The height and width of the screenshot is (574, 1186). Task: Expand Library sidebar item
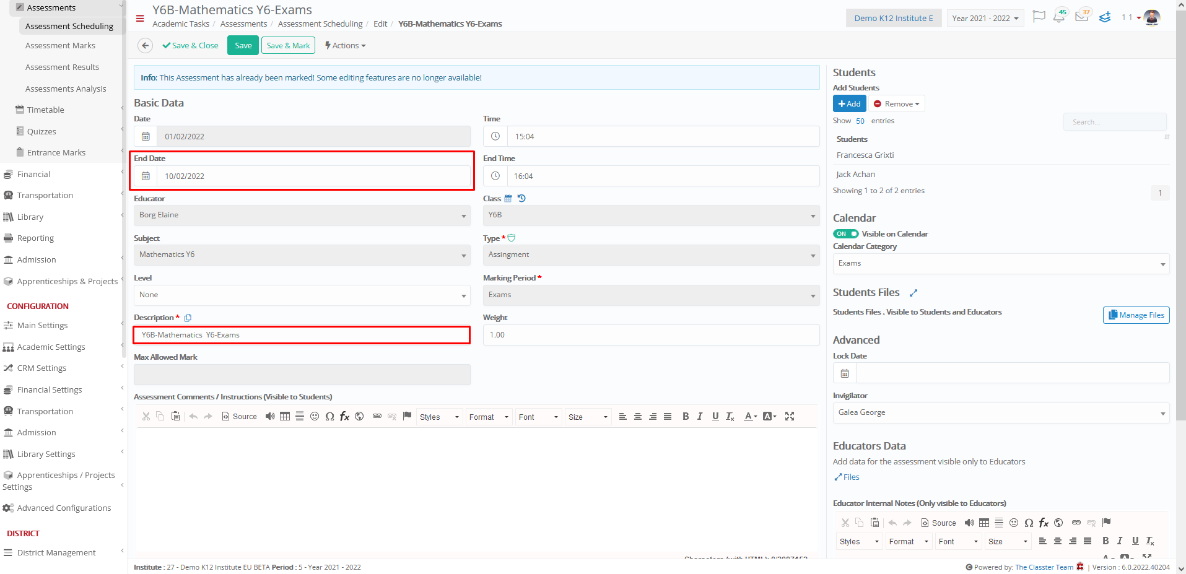[x=30, y=217]
